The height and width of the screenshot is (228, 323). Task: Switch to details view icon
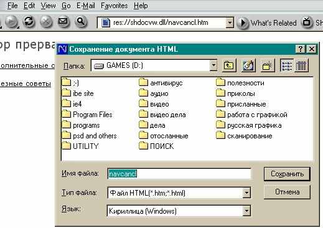point(301,66)
